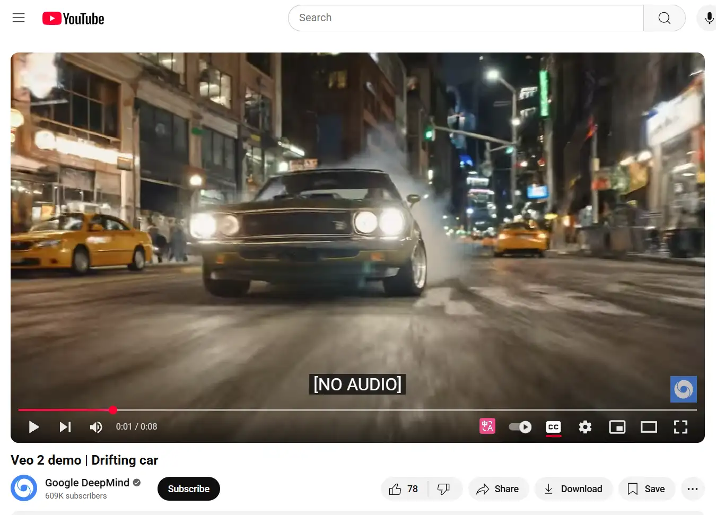716x515 pixels.
Task: Open the pink translate extension icon
Action: (x=487, y=426)
